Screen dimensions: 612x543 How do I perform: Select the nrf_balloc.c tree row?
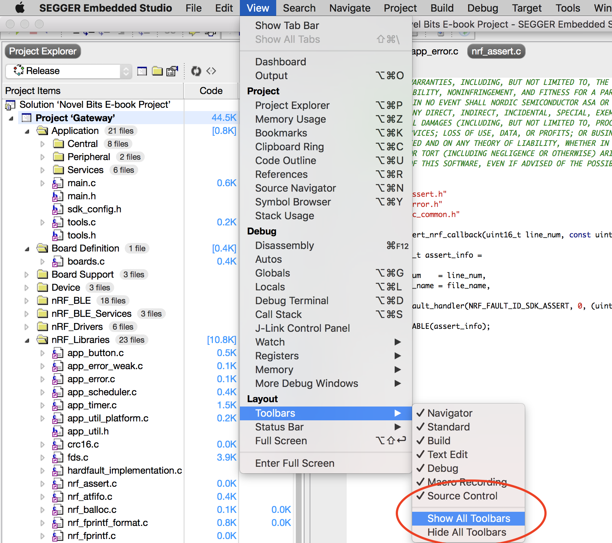coord(92,510)
